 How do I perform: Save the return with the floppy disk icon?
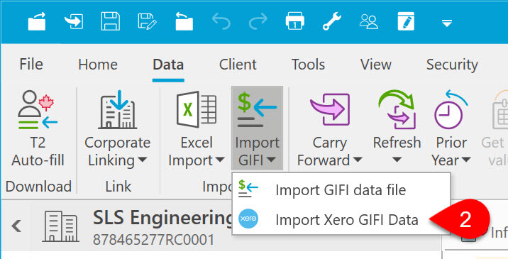point(111,22)
